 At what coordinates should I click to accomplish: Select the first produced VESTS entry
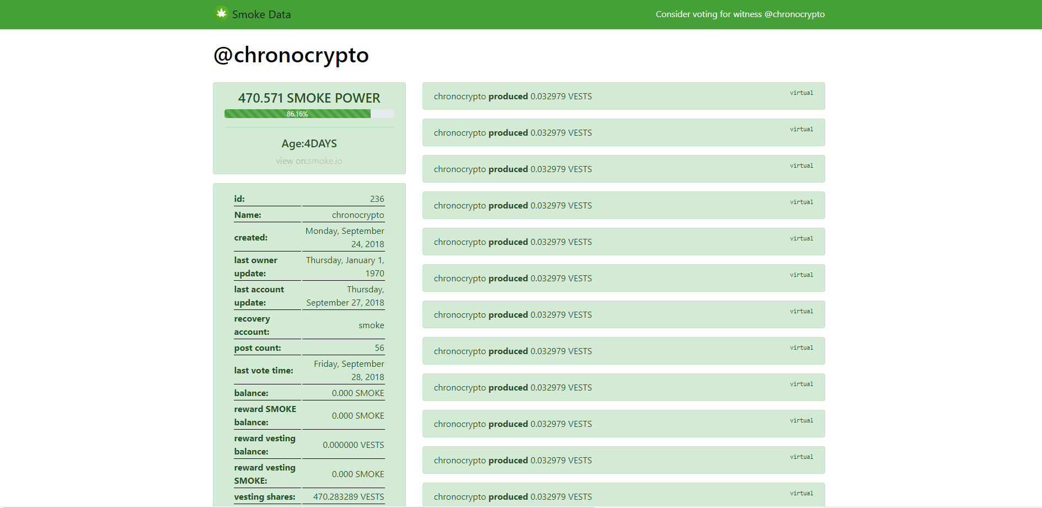click(x=623, y=96)
